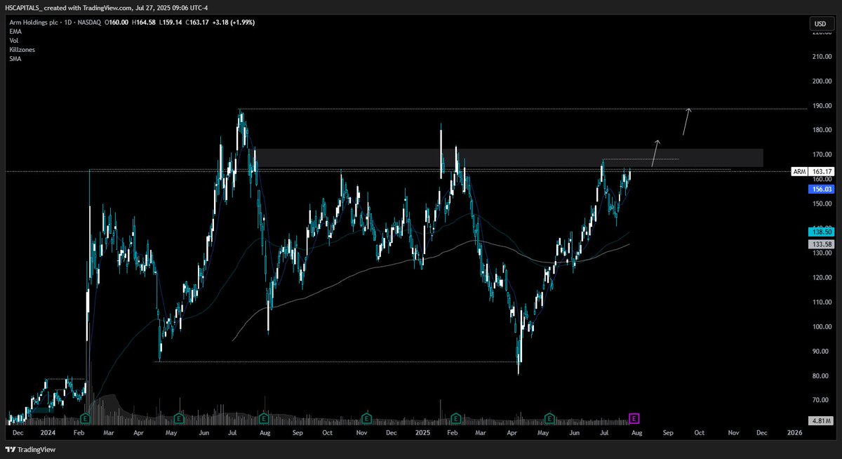Screen dimensions: 842x459
Task: Select the SMA indicator legend entry
Action: [15, 59]
